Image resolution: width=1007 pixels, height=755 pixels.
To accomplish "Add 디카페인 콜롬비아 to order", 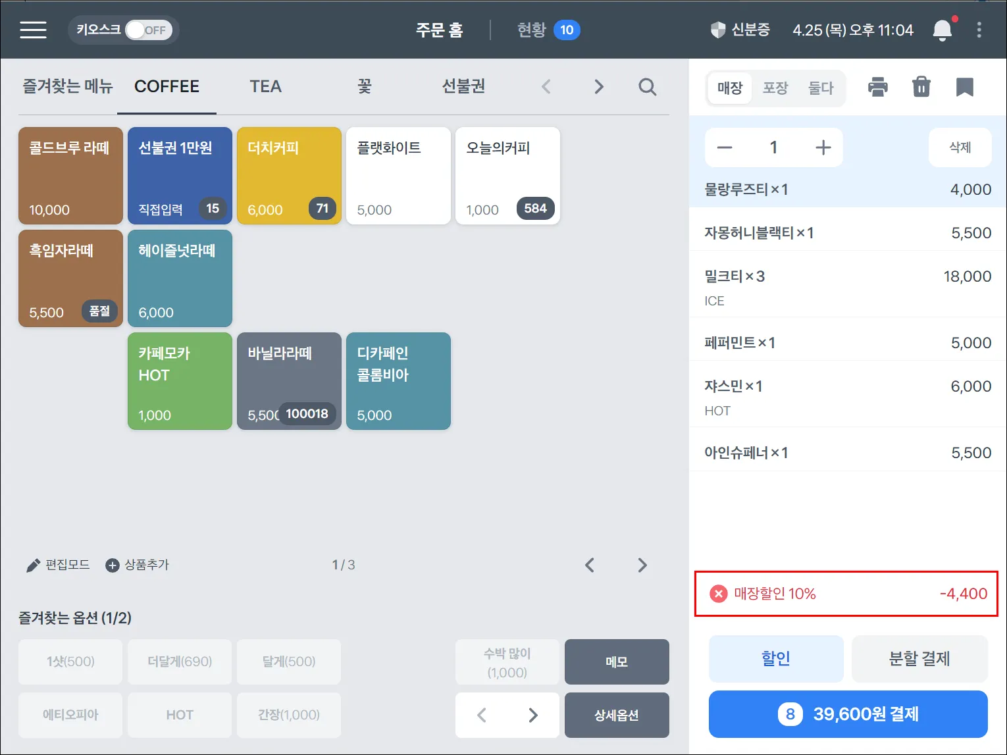I will [x=399, y=381].
